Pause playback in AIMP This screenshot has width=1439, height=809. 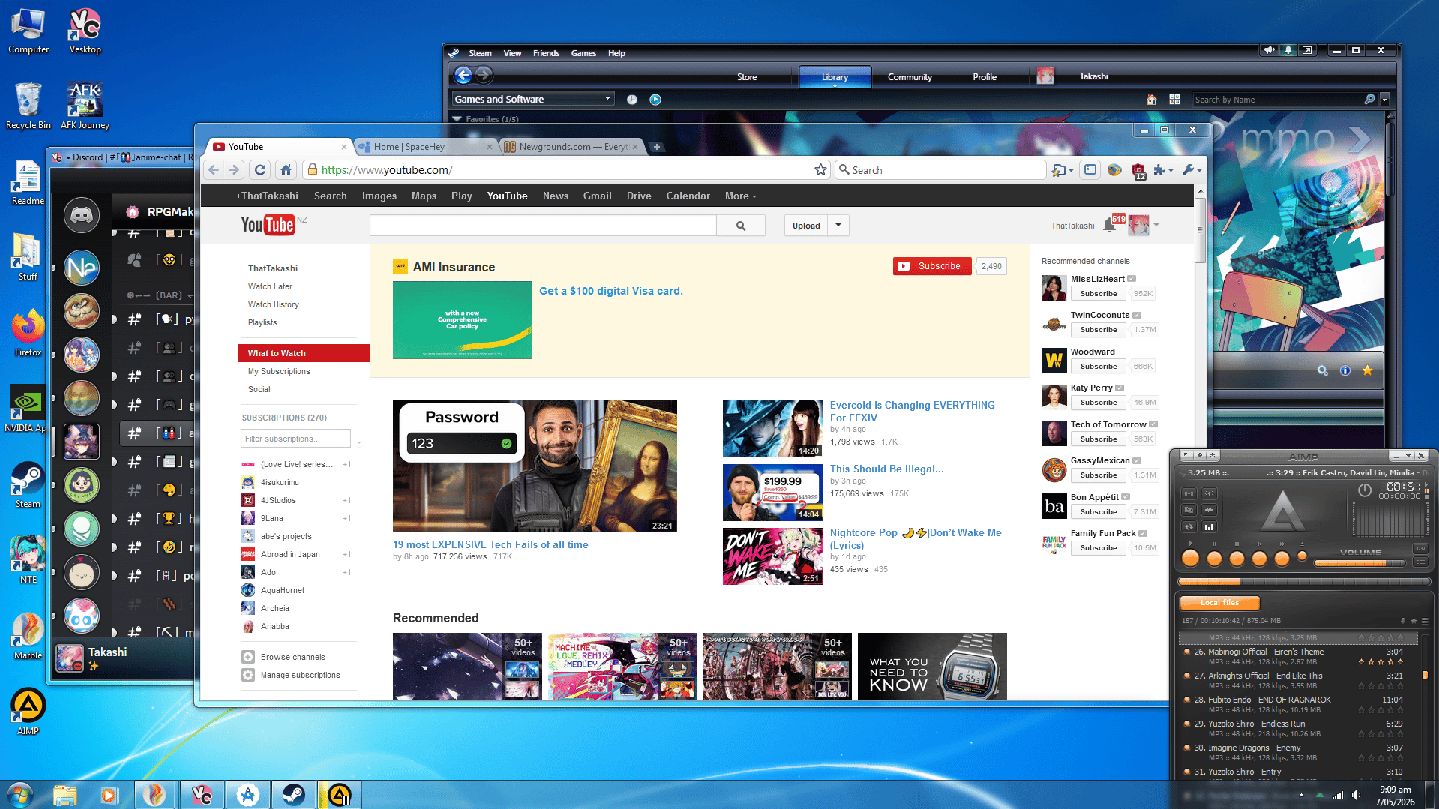[x=1215, y=559]
